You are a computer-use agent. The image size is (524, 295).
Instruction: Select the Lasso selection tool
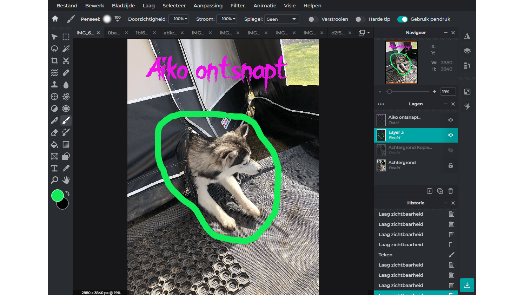point(54,49)
